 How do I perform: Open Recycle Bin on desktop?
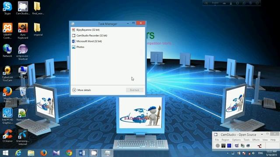tap(23, 93)
